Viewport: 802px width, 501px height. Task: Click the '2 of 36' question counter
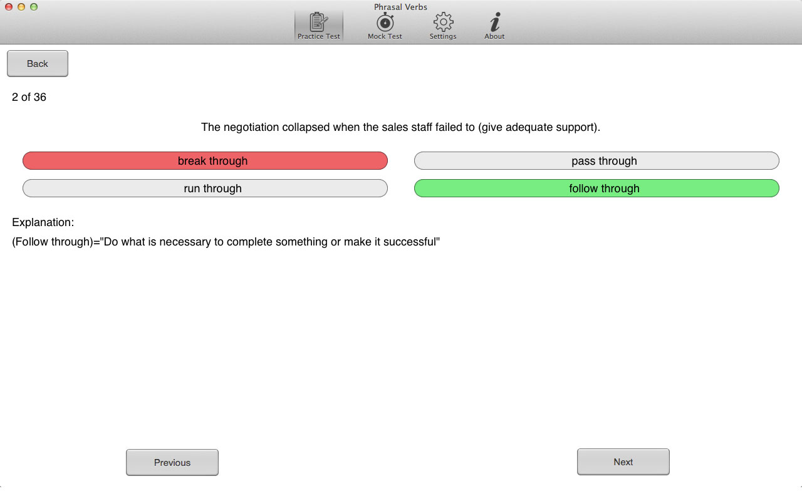[29, 97]
